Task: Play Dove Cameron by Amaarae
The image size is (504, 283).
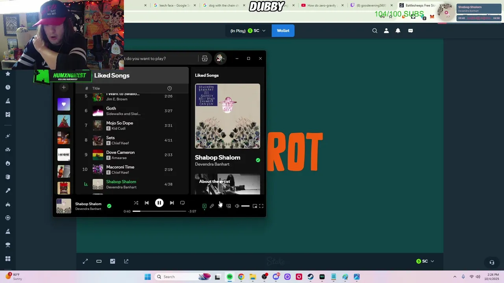Action: click(x=132, y=155)
